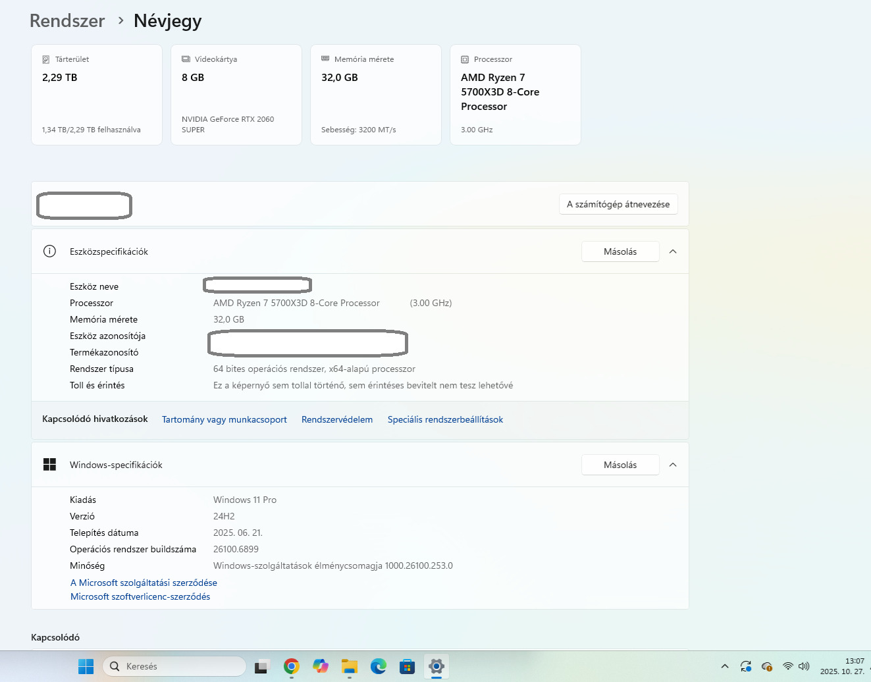Open the Rendszervédelem link
This screenshot has width=871, height=682.
337,419
